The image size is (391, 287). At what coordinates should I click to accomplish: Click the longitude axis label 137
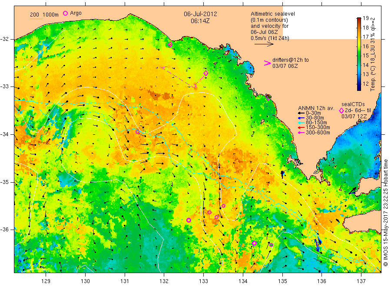(x=361, y=281)
